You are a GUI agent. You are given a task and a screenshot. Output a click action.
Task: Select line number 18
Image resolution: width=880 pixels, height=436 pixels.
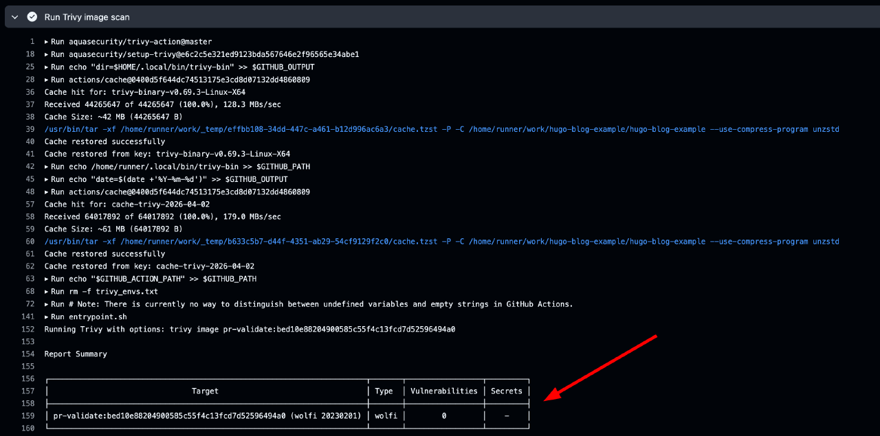click(x=30, y=54)
